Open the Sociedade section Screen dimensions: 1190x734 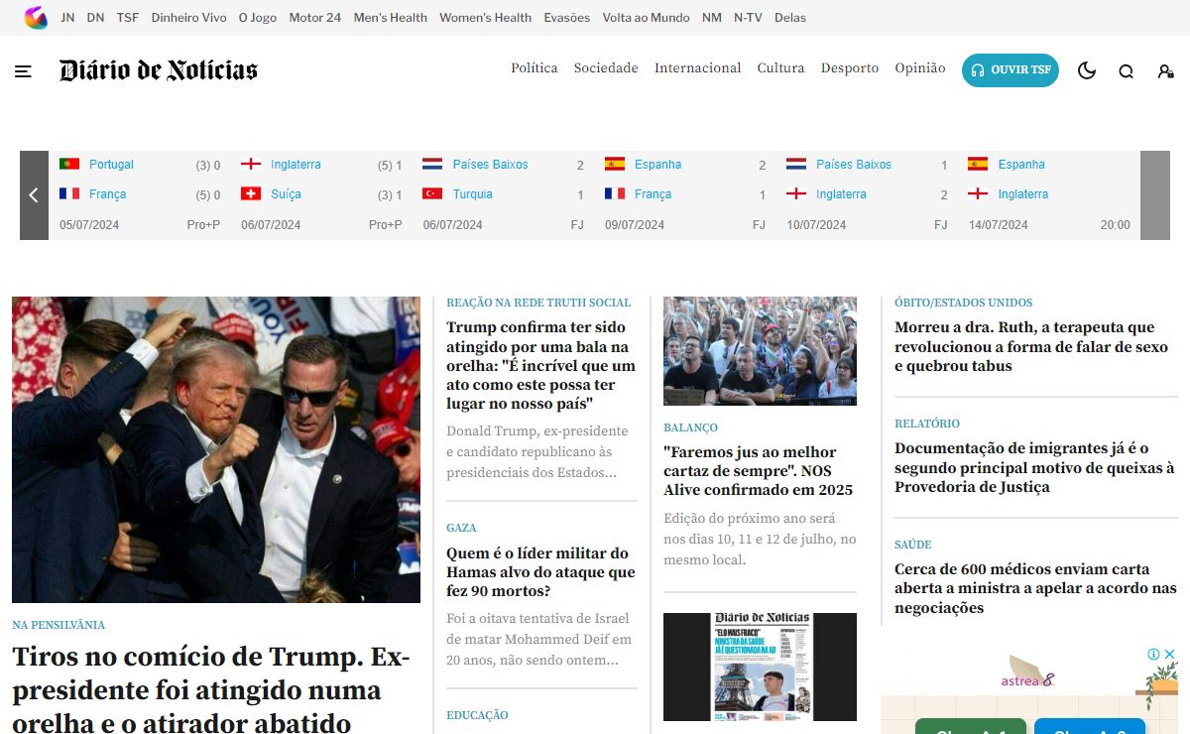click(x=606, y=68)
